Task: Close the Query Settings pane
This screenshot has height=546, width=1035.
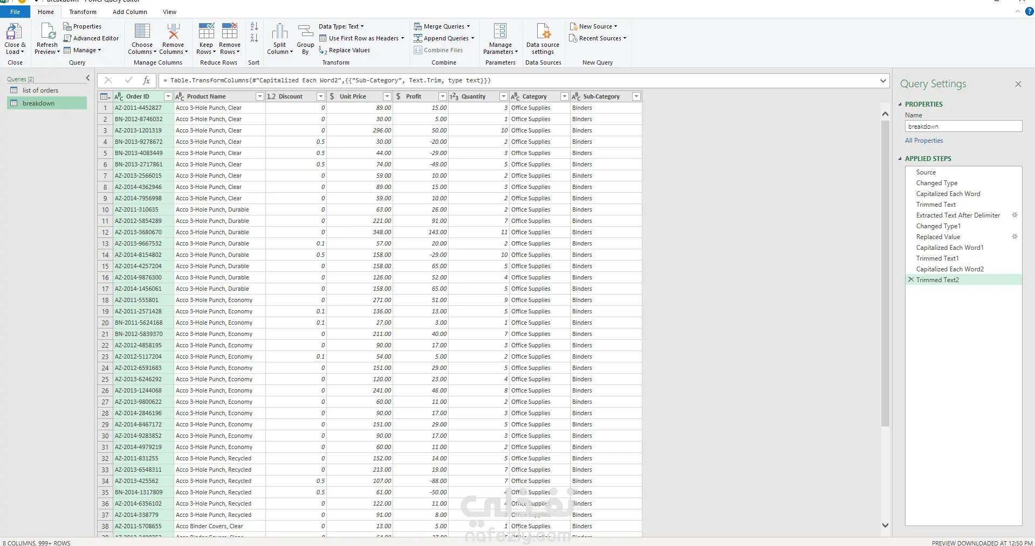Action: (x=1018, y=84)
